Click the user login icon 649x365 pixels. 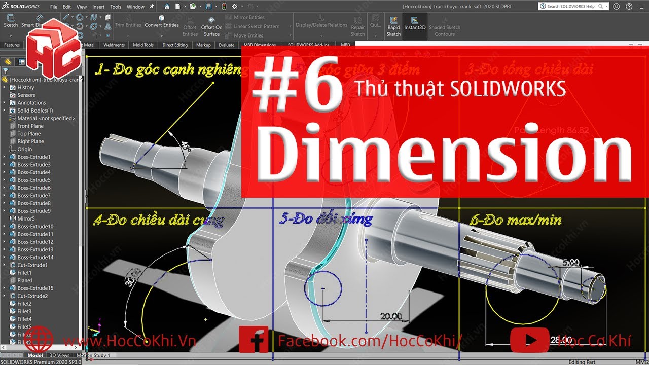pos(616,7)
